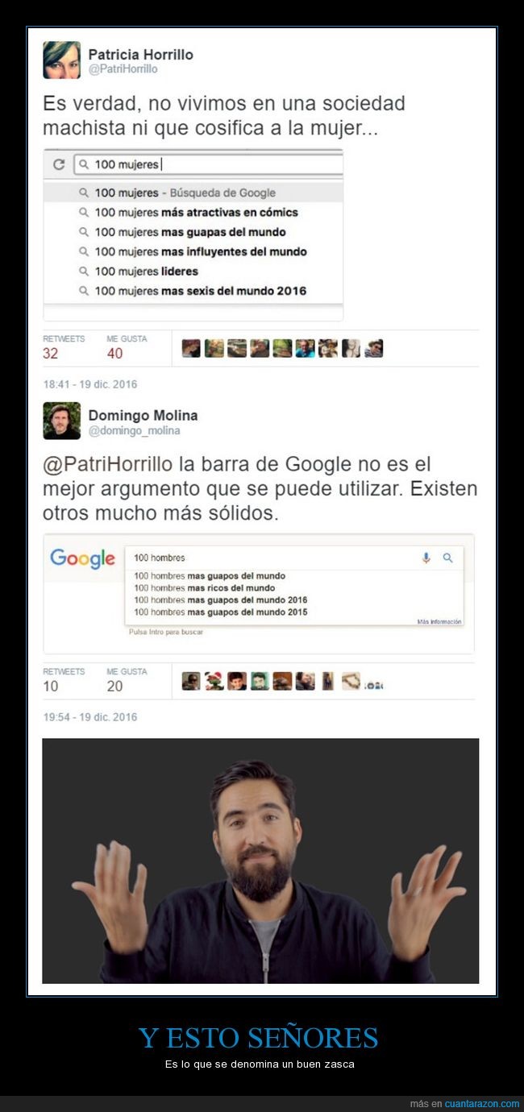The height and width of the screenshot is (1112, 524).
Task: Open Patricia Horrillo's profile avatar
Action: (61, 60)
